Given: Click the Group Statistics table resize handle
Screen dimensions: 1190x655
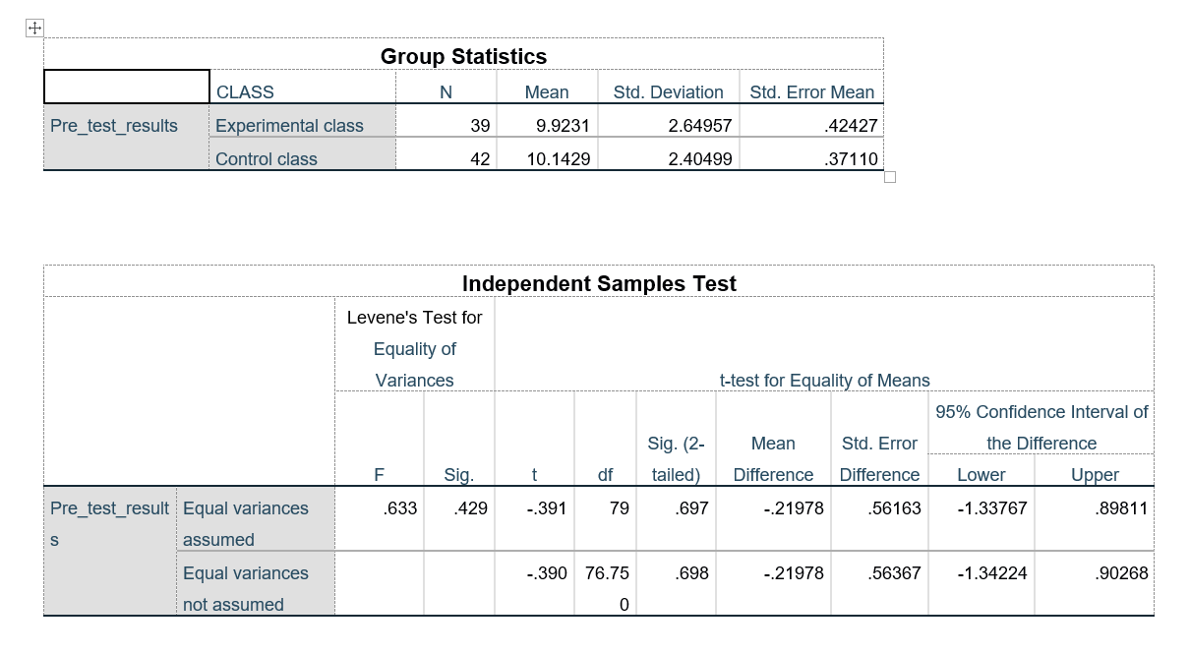Looking at the screenshot, I should pos(890,177).
